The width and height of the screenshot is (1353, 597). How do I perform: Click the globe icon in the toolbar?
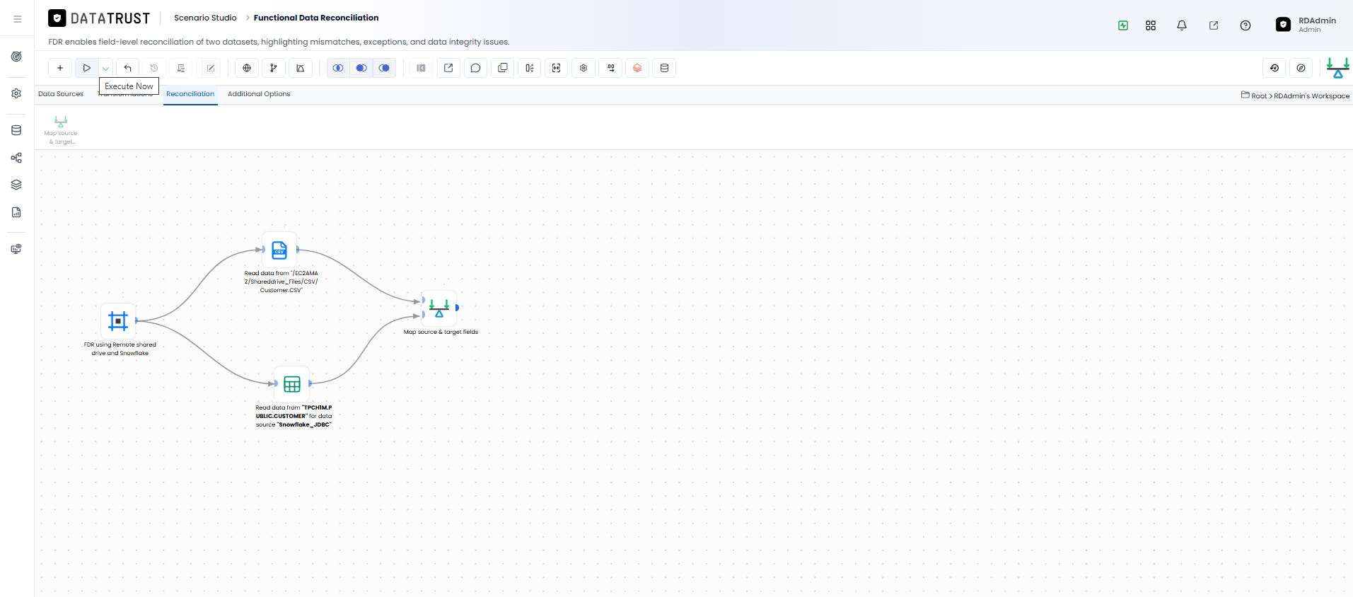(x=247, y=68)
